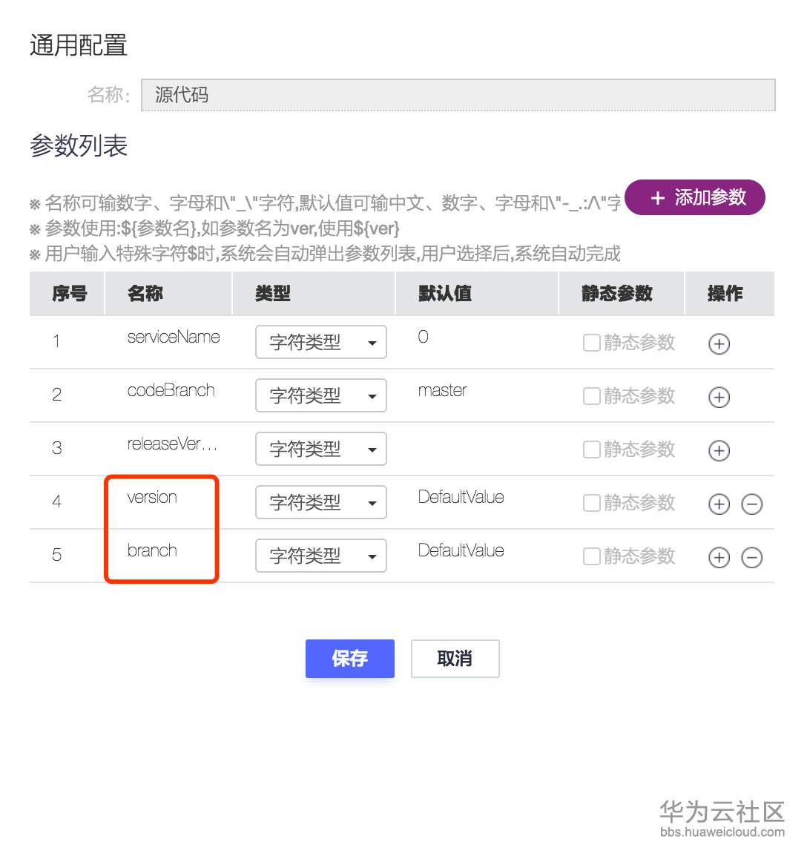Screen dimensions: 807x859
Task: Enable 静态参数 for the releaseVer parameter
Action: tap(591, 450)
